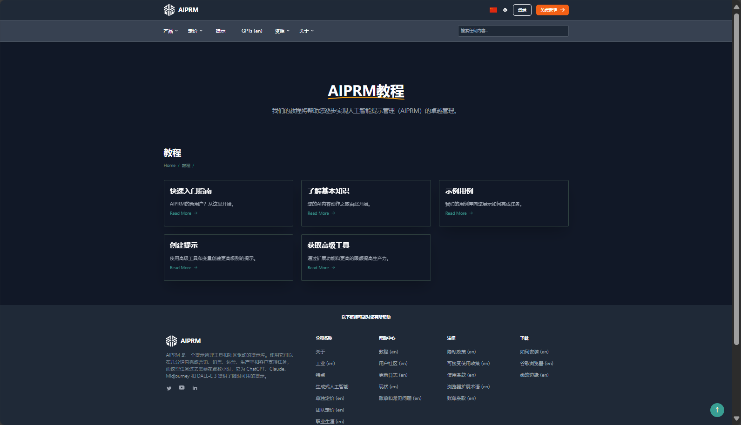Click the 更新日志 (en) footer link
The image size is (741, 425).
click(x=393, y=375)
